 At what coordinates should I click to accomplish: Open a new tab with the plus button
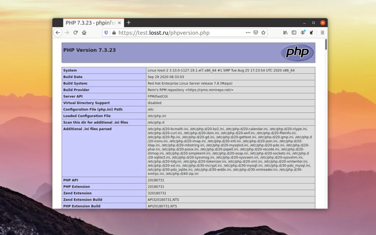click(129, 22)
